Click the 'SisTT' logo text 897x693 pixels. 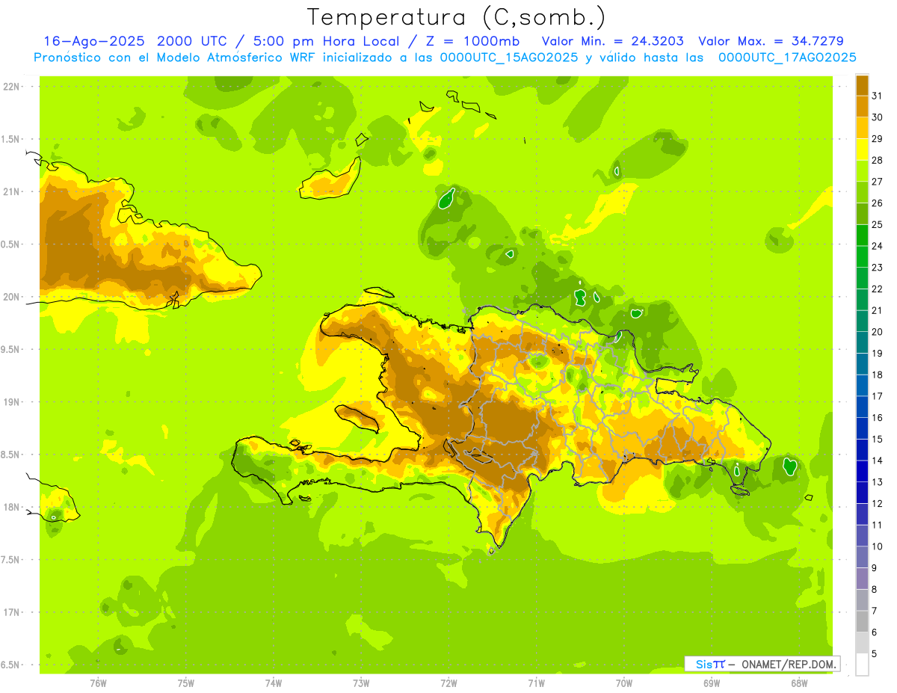point(710,664)
